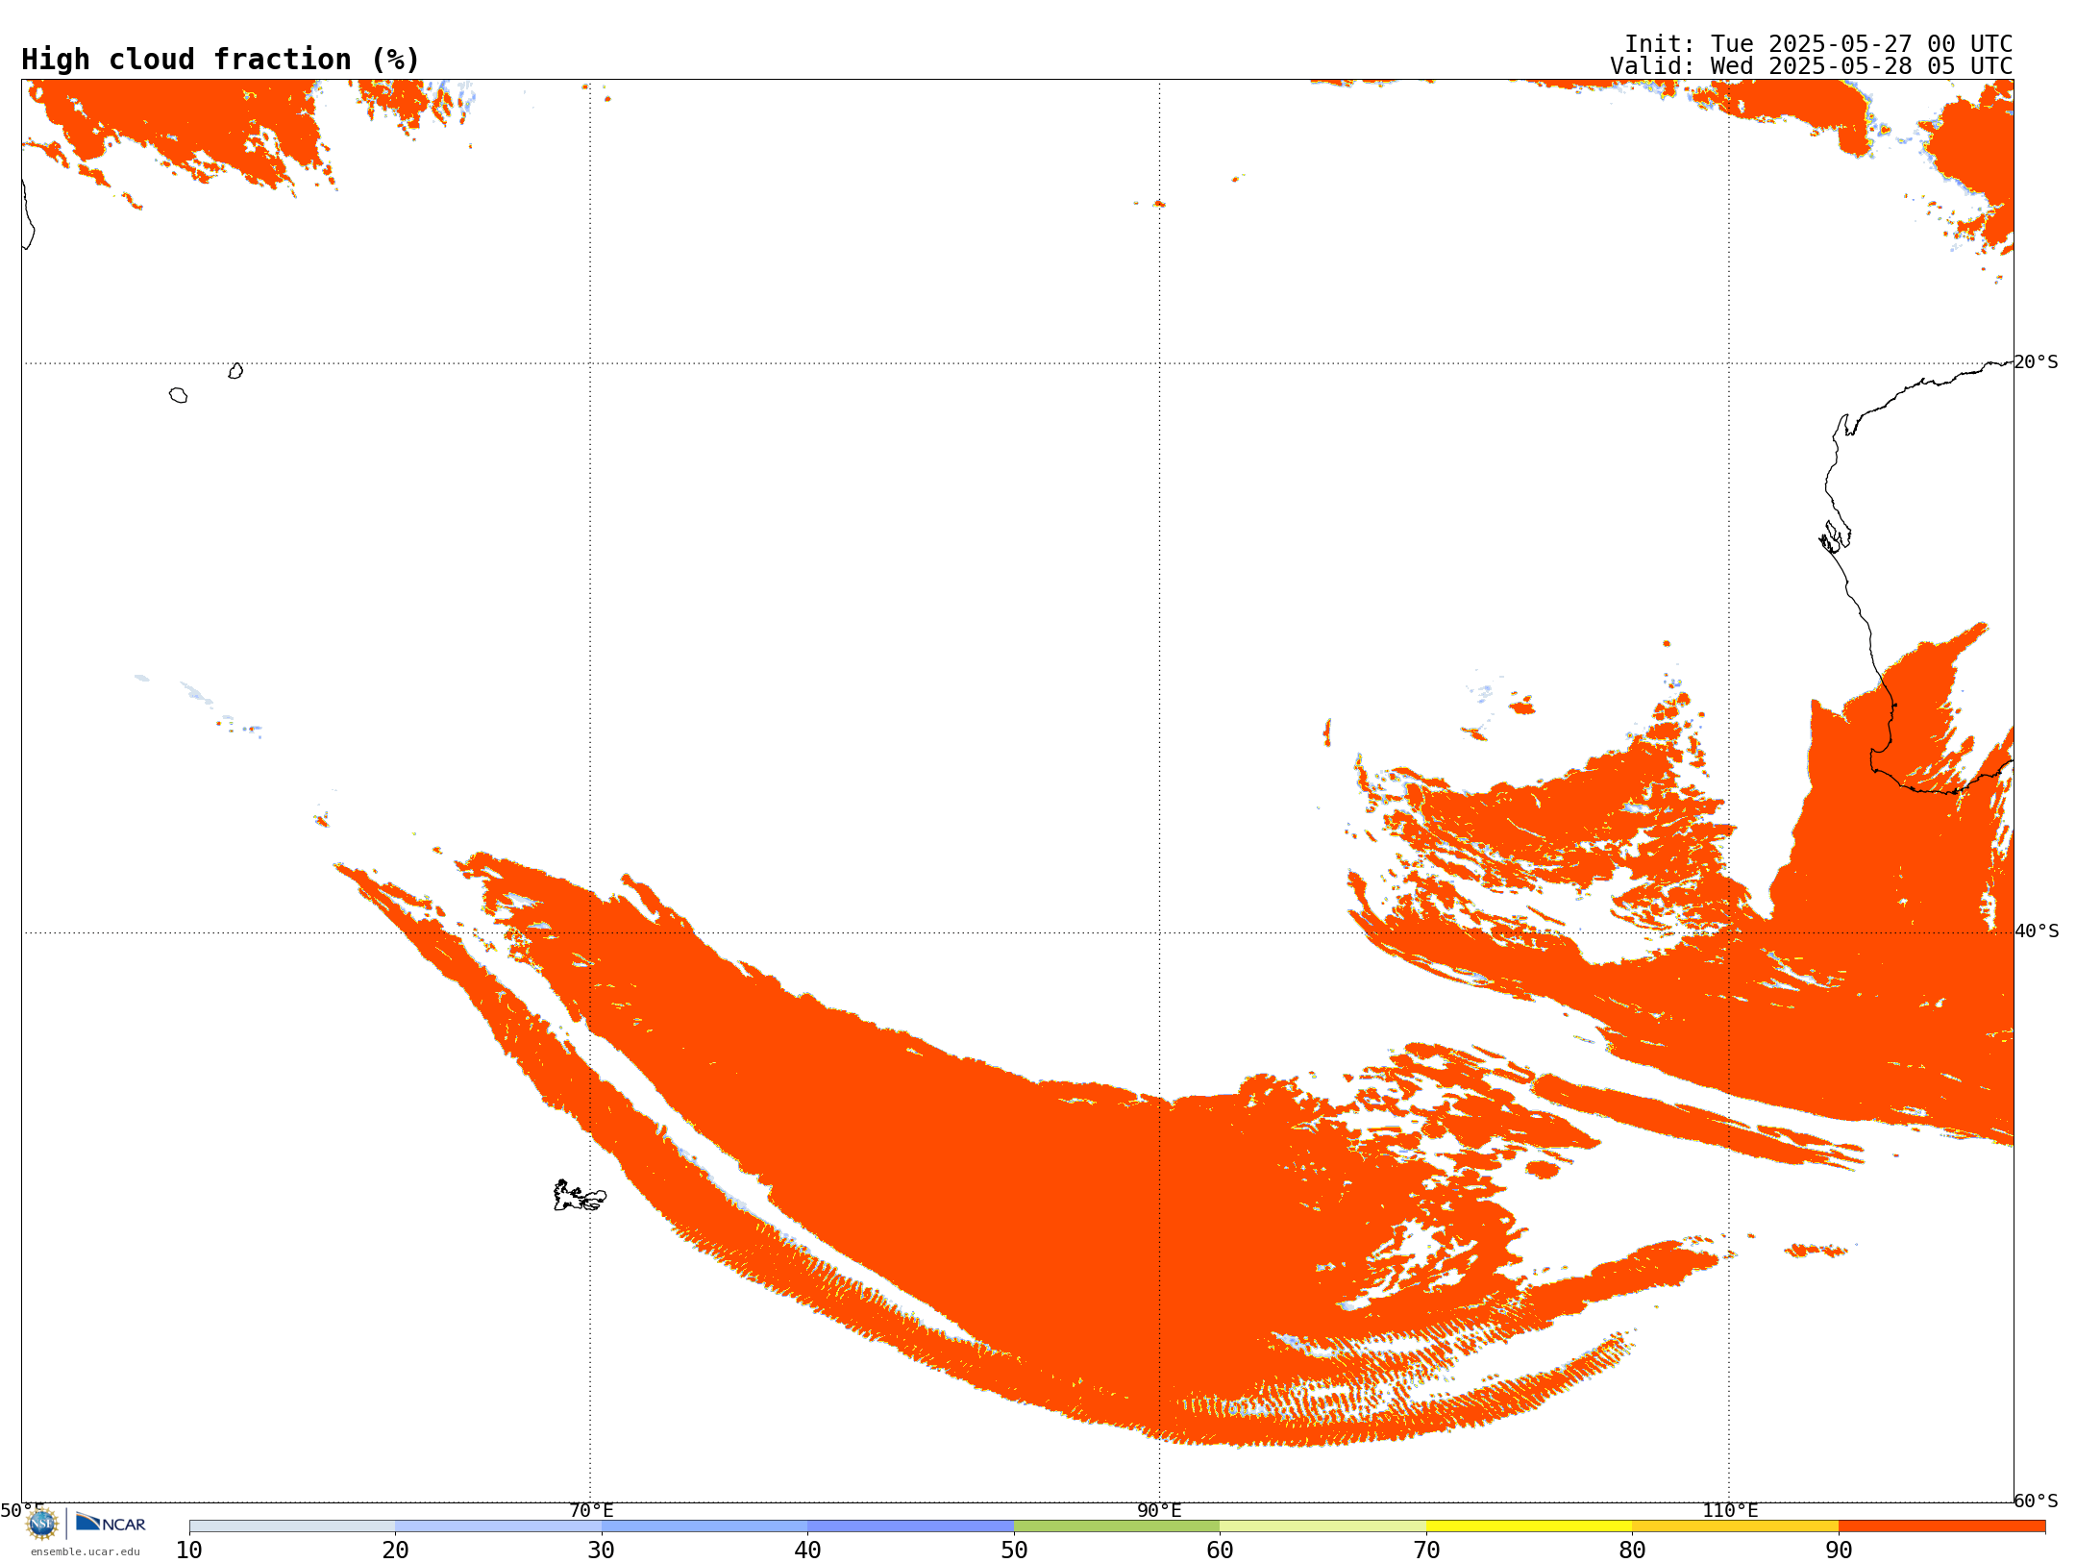Click the Kerguelen Islands outline near 70°E

click(x=580, y=1196)
